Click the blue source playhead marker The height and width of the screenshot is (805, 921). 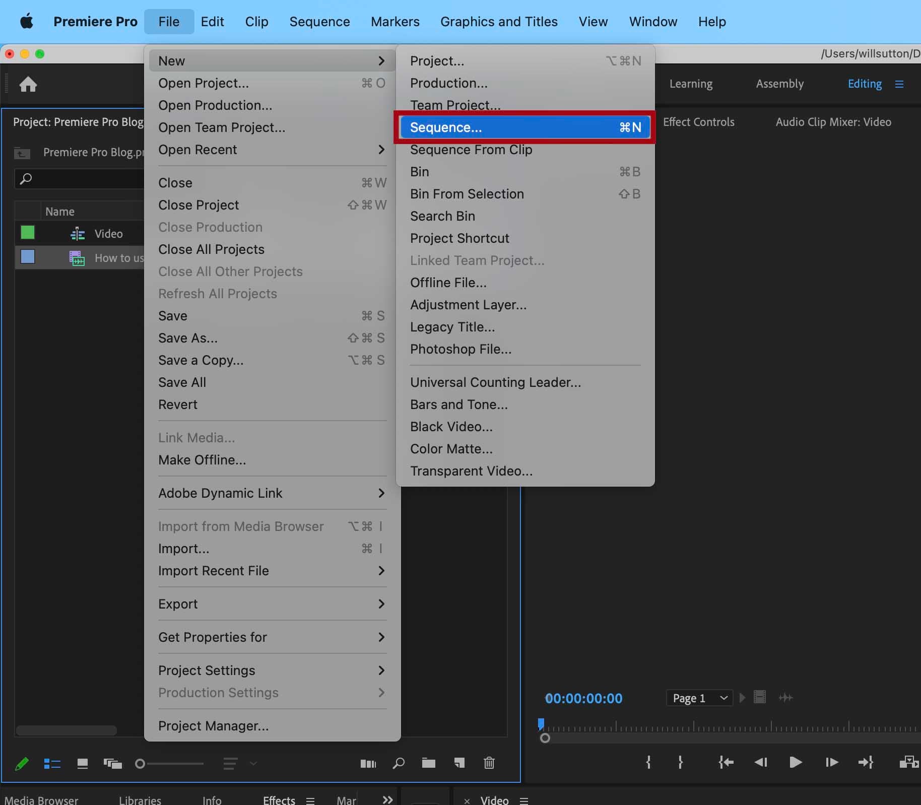point(541,724)
